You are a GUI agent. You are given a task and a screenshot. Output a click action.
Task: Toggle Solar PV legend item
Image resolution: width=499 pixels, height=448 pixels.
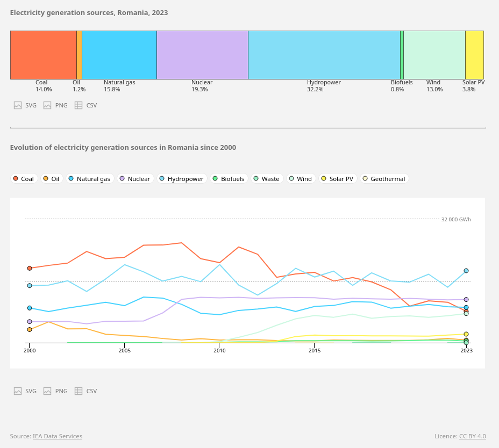point(337,179)
